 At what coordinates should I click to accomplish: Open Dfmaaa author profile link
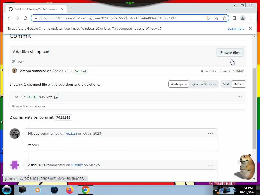pos(25,71)
